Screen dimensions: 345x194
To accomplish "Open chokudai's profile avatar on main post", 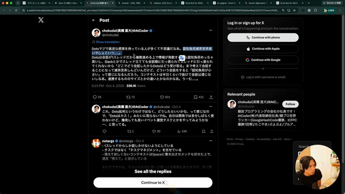I will tap(96, 33).
